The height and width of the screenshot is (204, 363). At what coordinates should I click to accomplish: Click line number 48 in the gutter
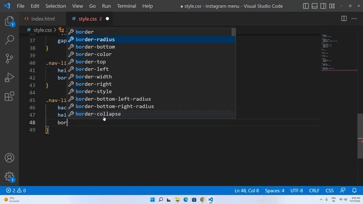coord(32,122)
